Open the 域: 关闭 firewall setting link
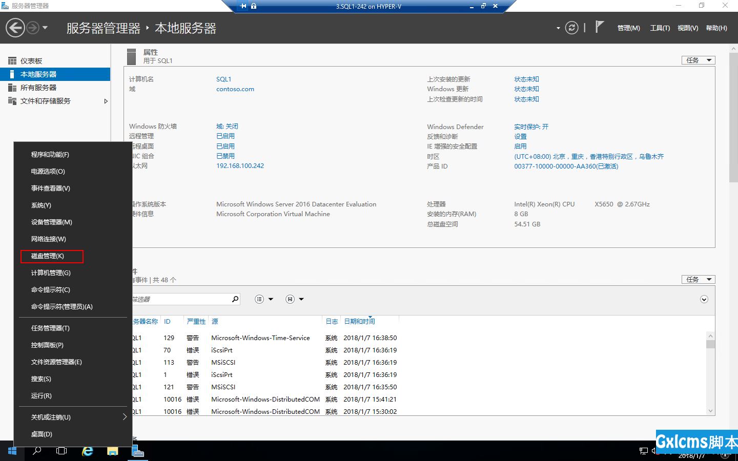This screenshot has height=461, width=738. 227,127
